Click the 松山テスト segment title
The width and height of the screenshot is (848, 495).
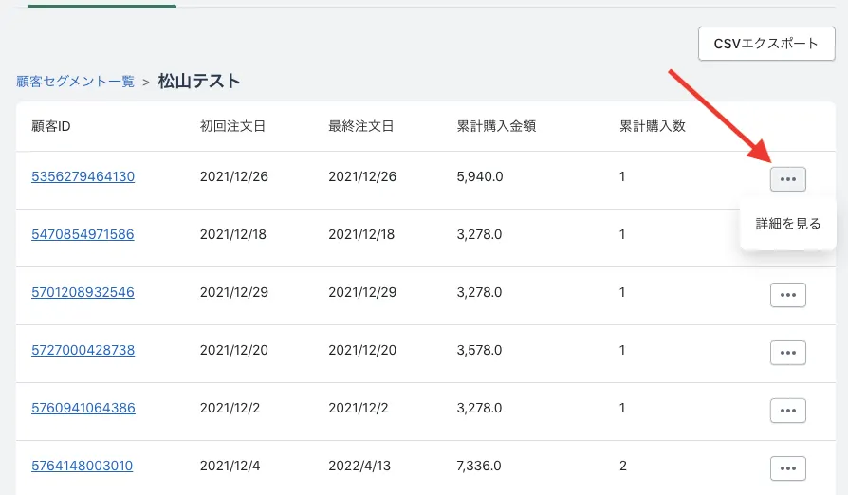click(x=199, y=82)
